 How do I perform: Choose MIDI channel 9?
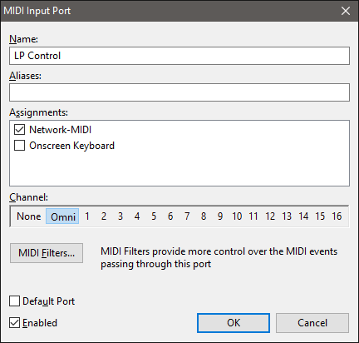click(220, 216)
